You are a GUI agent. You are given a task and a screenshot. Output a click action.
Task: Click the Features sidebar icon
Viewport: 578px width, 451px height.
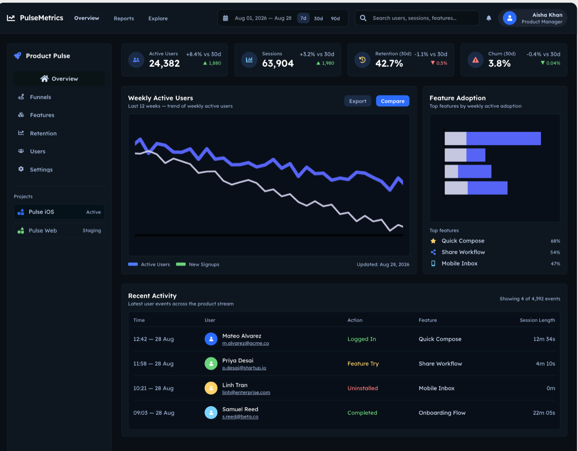coord(21,115)
